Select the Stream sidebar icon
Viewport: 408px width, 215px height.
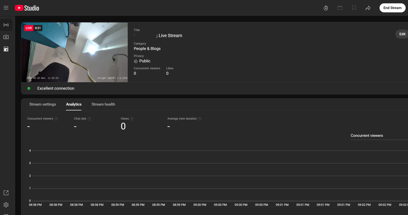6,25
